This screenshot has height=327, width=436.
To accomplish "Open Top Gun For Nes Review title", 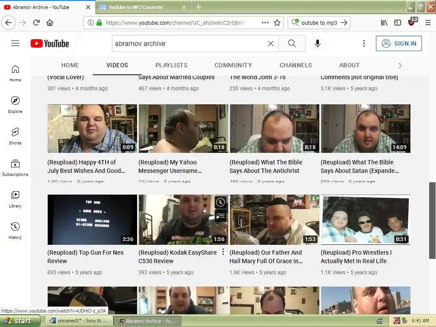I will 85,257.
